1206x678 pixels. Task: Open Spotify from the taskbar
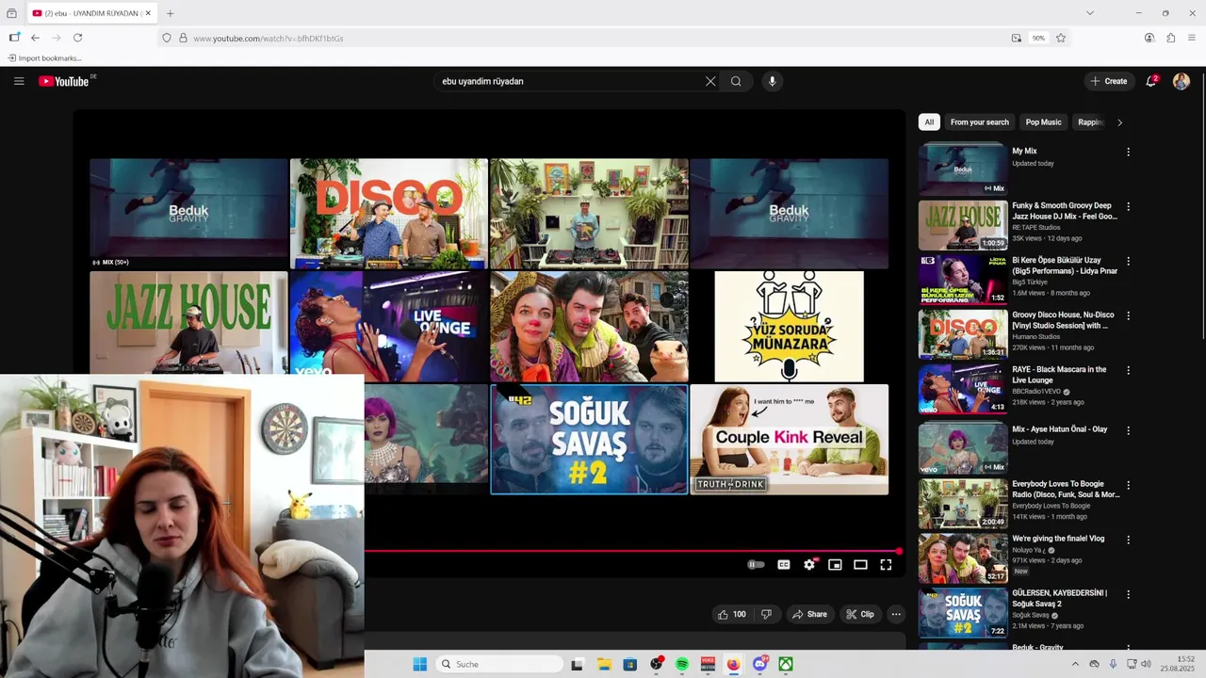pyautogui.click(x=682, y=664)
